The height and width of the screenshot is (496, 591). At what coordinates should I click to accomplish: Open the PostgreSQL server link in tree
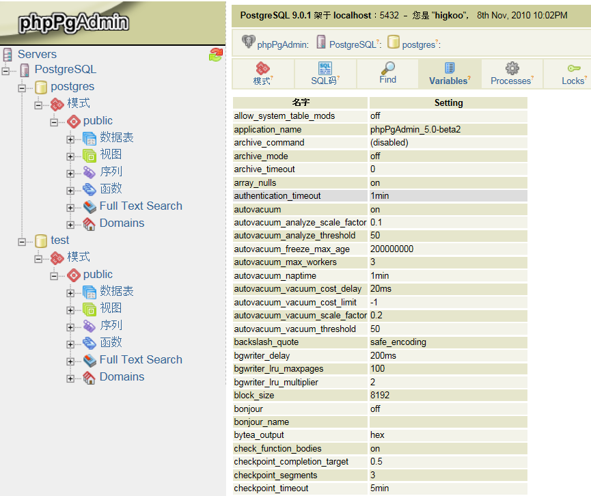pos(65,70)
